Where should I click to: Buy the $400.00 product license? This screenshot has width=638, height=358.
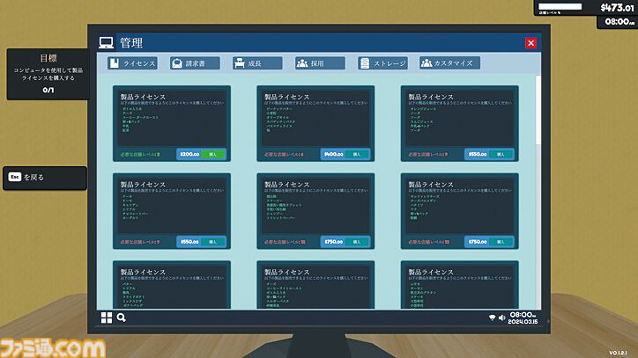(x=356, y=153)
